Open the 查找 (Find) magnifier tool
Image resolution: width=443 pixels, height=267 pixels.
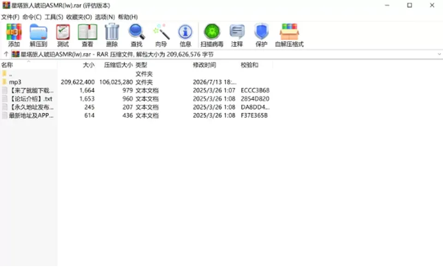coord(137,35)
